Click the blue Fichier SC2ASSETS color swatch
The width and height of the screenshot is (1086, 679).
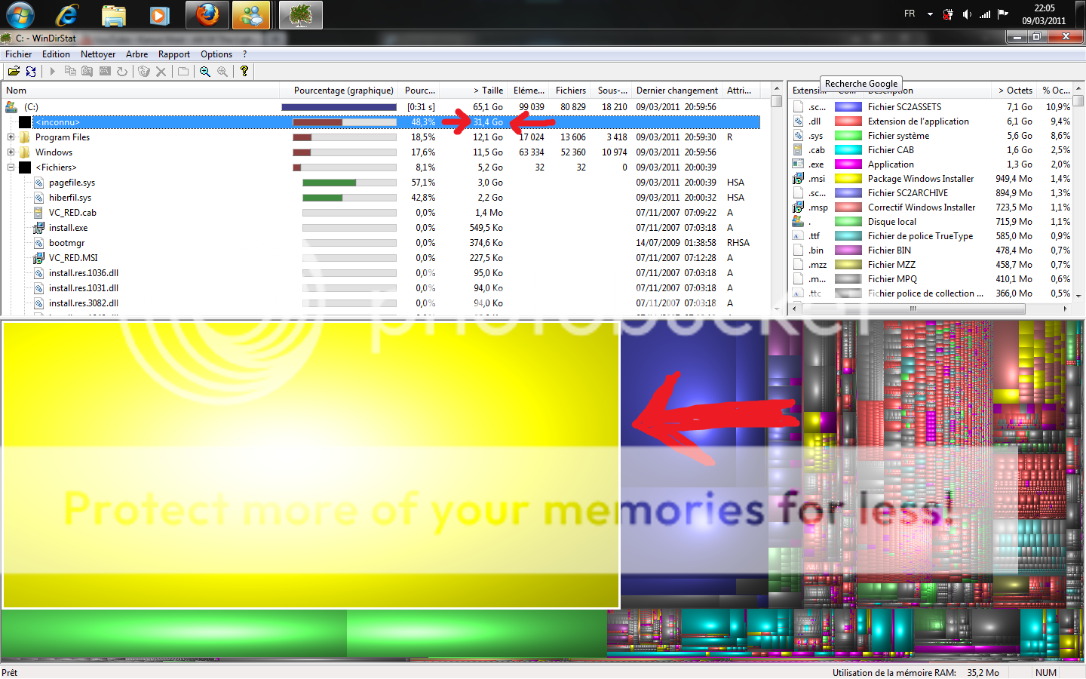(x=848, y=107)
